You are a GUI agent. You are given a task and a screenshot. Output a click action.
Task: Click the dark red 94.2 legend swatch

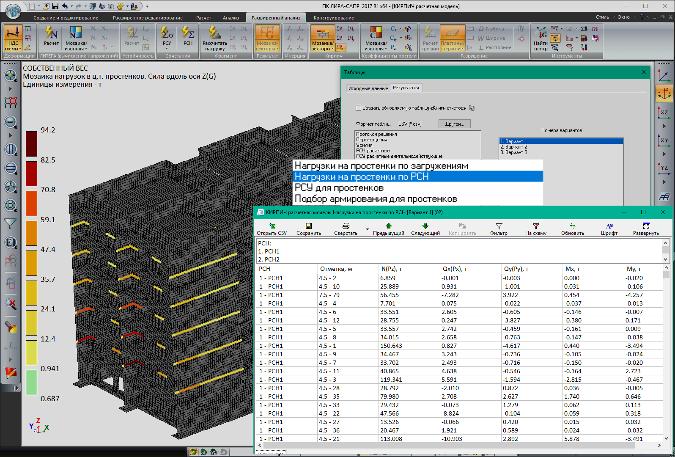[32, 144]
